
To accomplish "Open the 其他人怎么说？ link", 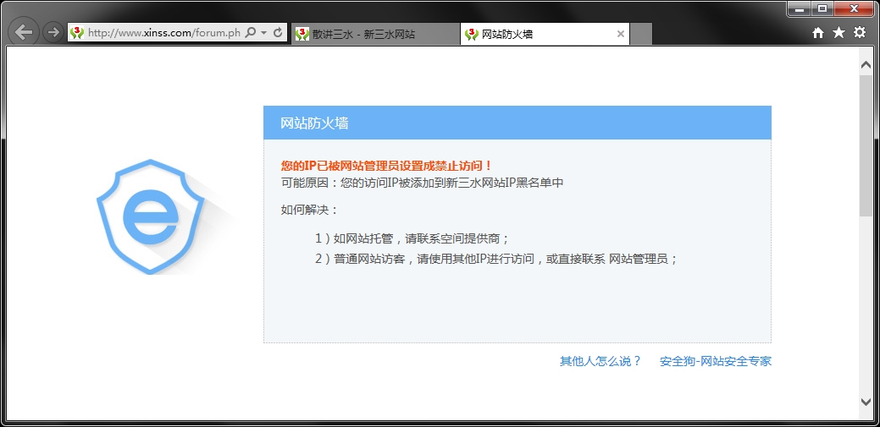I will 601,361.
